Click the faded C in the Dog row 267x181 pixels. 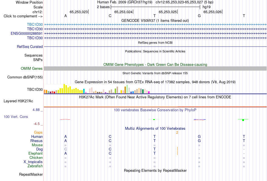point(65,149)
